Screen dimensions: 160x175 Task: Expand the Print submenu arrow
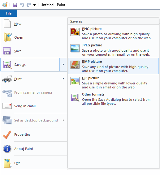pos(63,79)
